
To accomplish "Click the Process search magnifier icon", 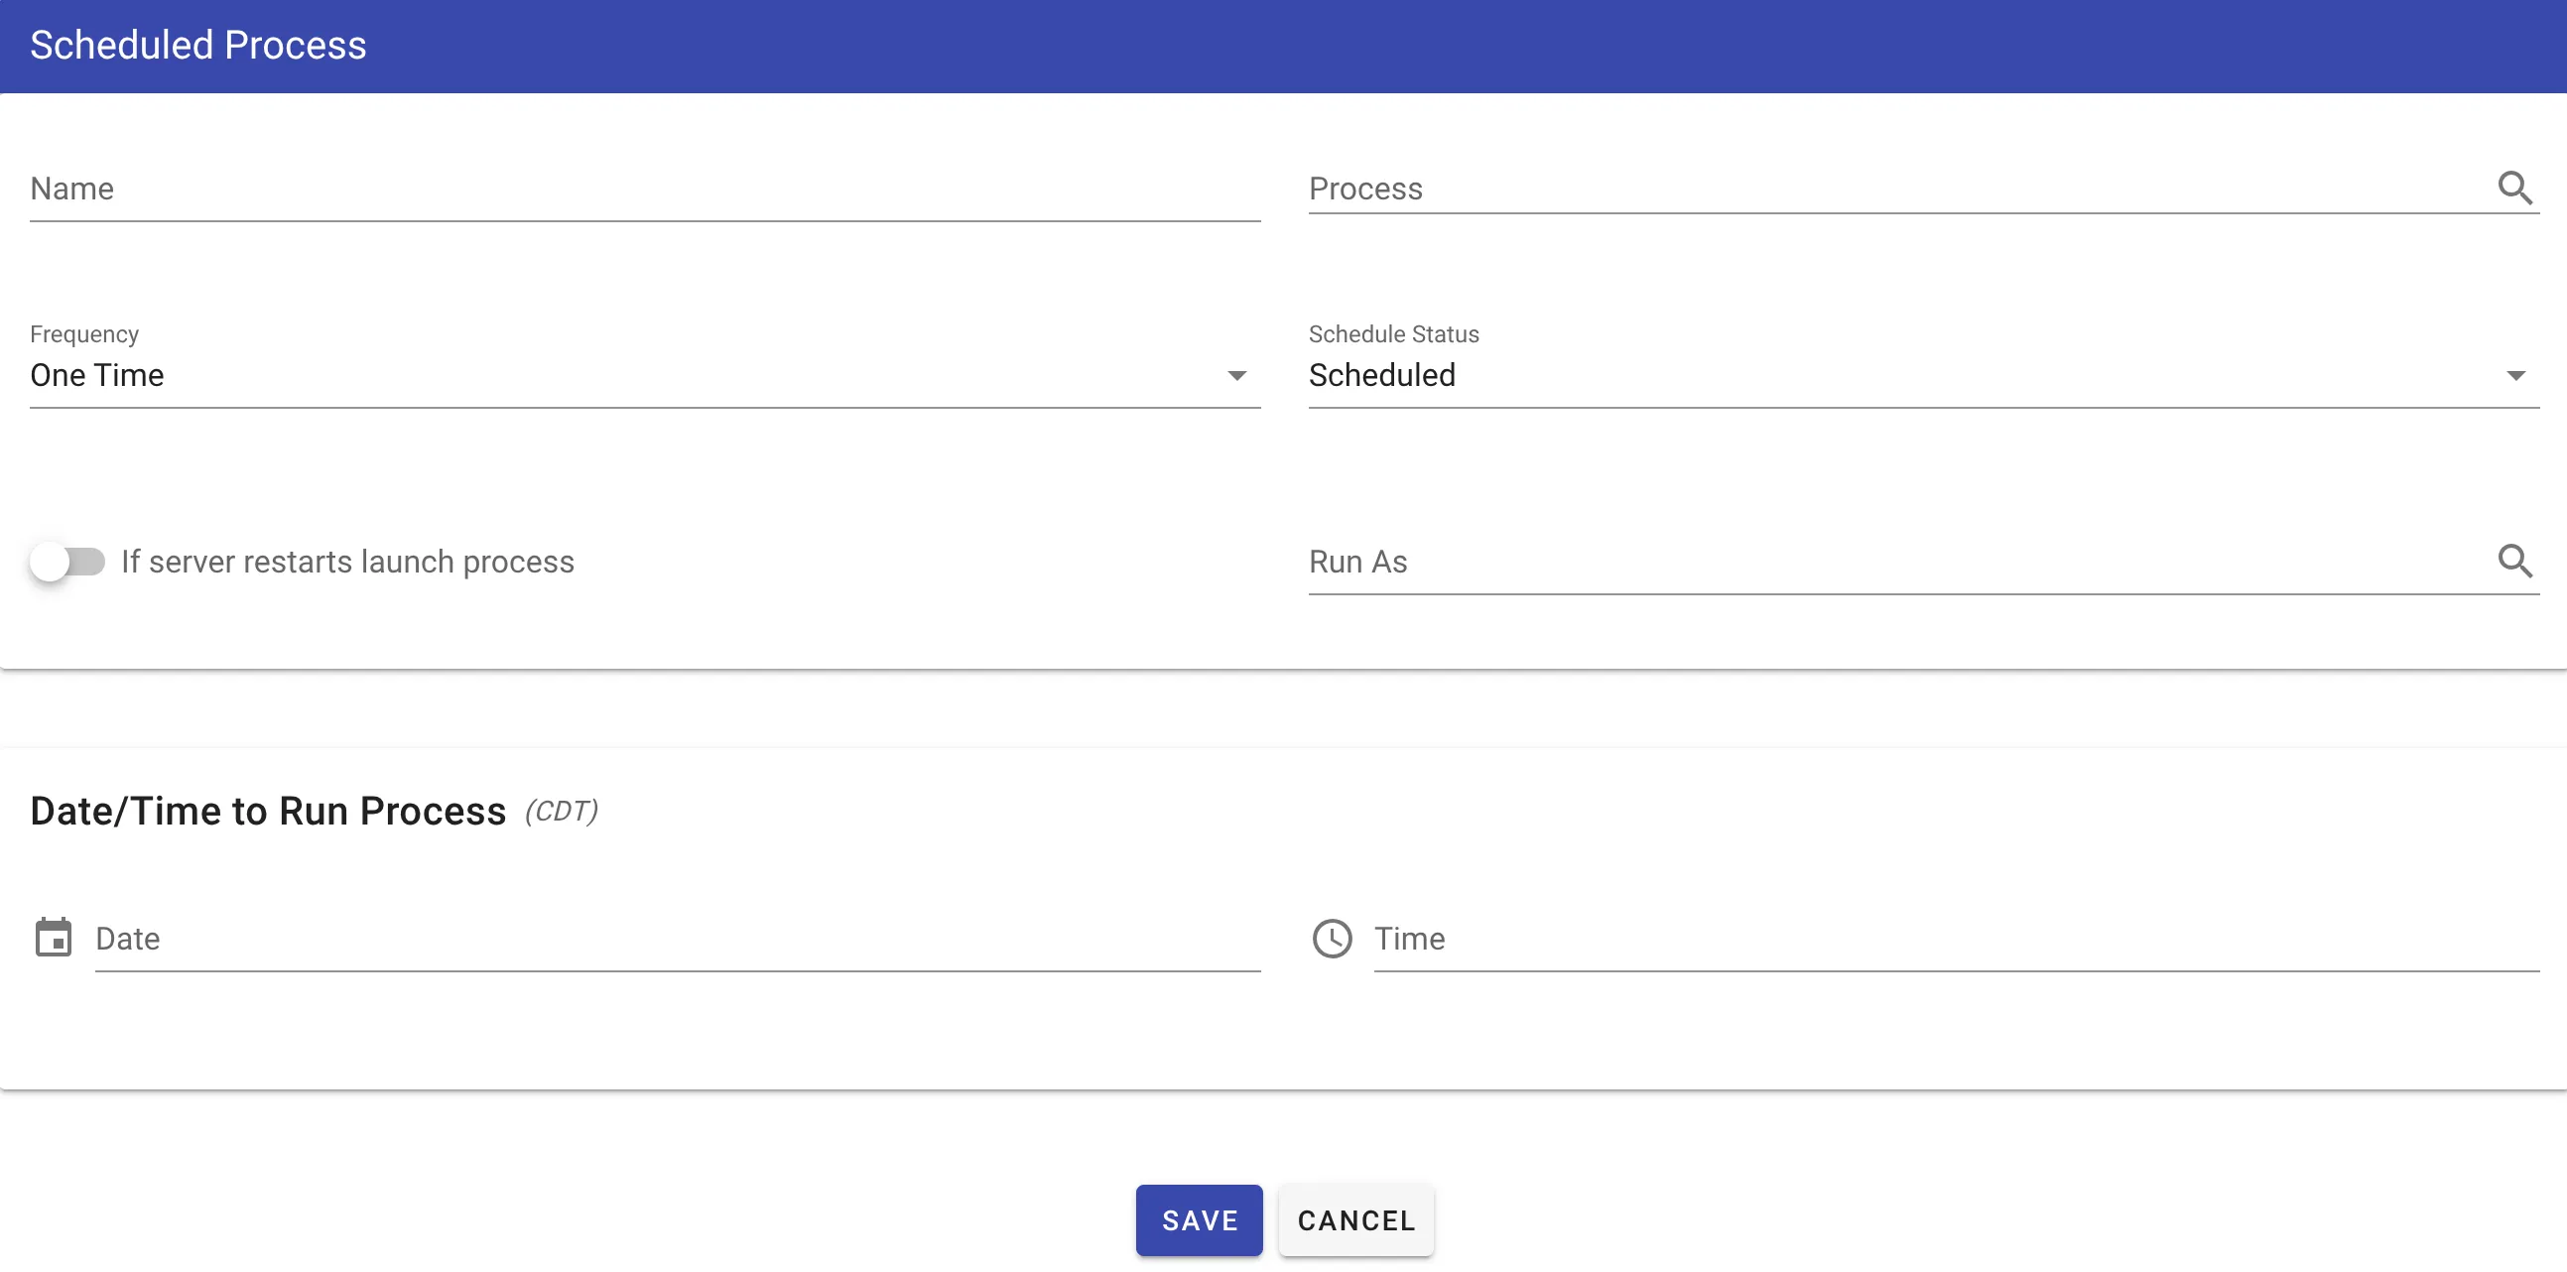I will (x=2514, y=188).
